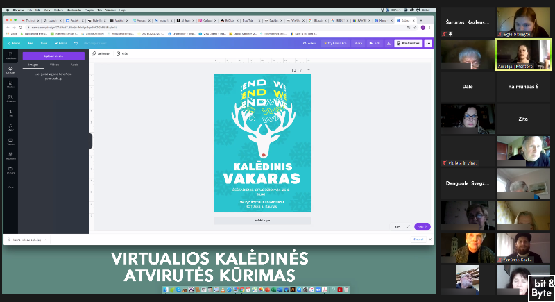Open the three-dots More menu top right
The width and height of the screenshot is (555, 302).
[x=428, y=43]
